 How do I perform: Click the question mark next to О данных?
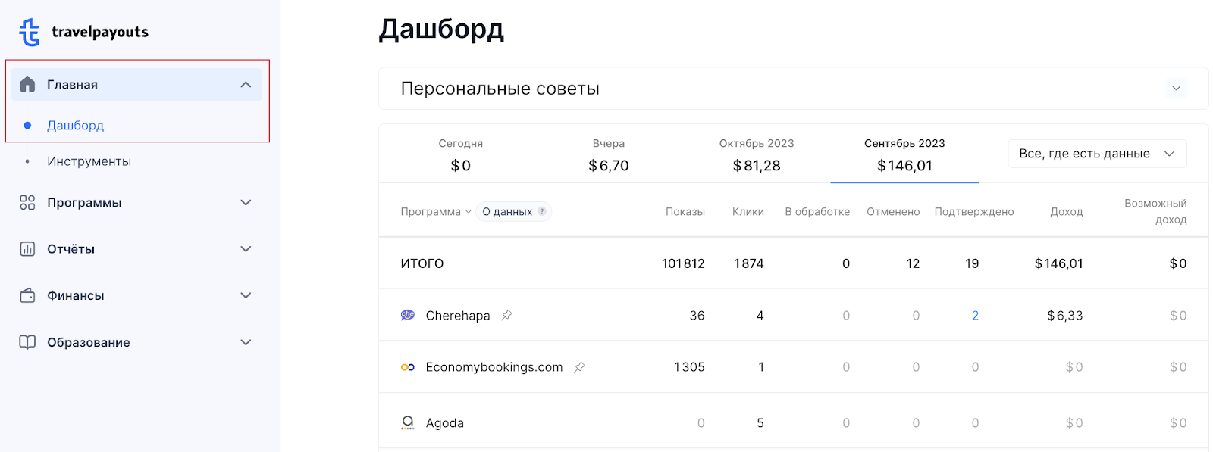point(542,211)
